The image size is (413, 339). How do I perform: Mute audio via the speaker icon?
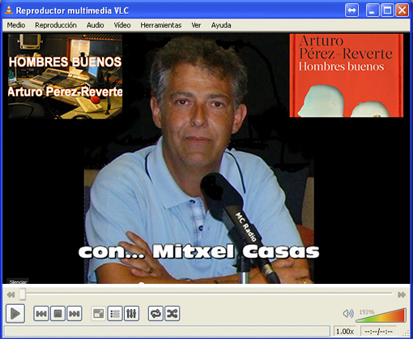pos(348,314)
